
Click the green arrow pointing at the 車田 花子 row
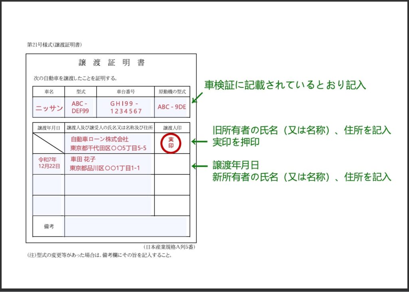point(200,166)
